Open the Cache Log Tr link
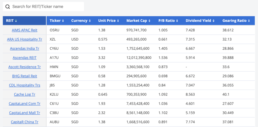258x127 pixels. [24, 94]
